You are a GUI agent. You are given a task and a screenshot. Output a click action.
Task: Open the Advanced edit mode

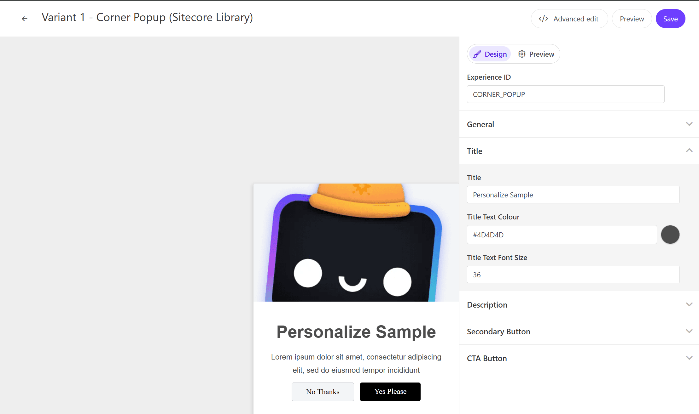569,19
